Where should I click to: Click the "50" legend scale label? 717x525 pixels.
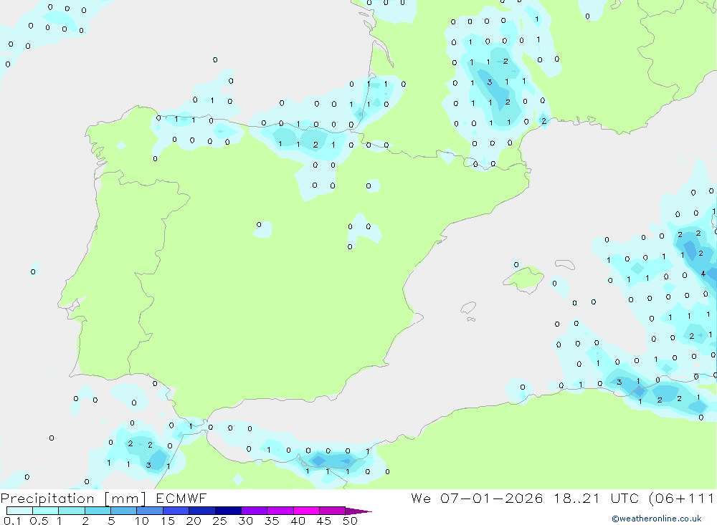[x=350, y=521]
